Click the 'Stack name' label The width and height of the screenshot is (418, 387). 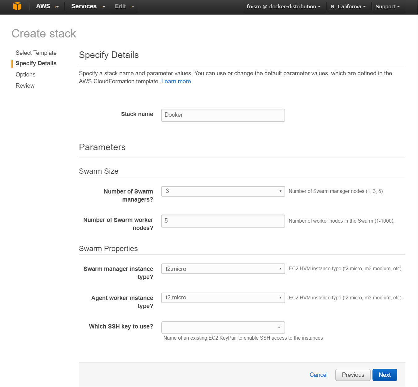coord(137,114)
